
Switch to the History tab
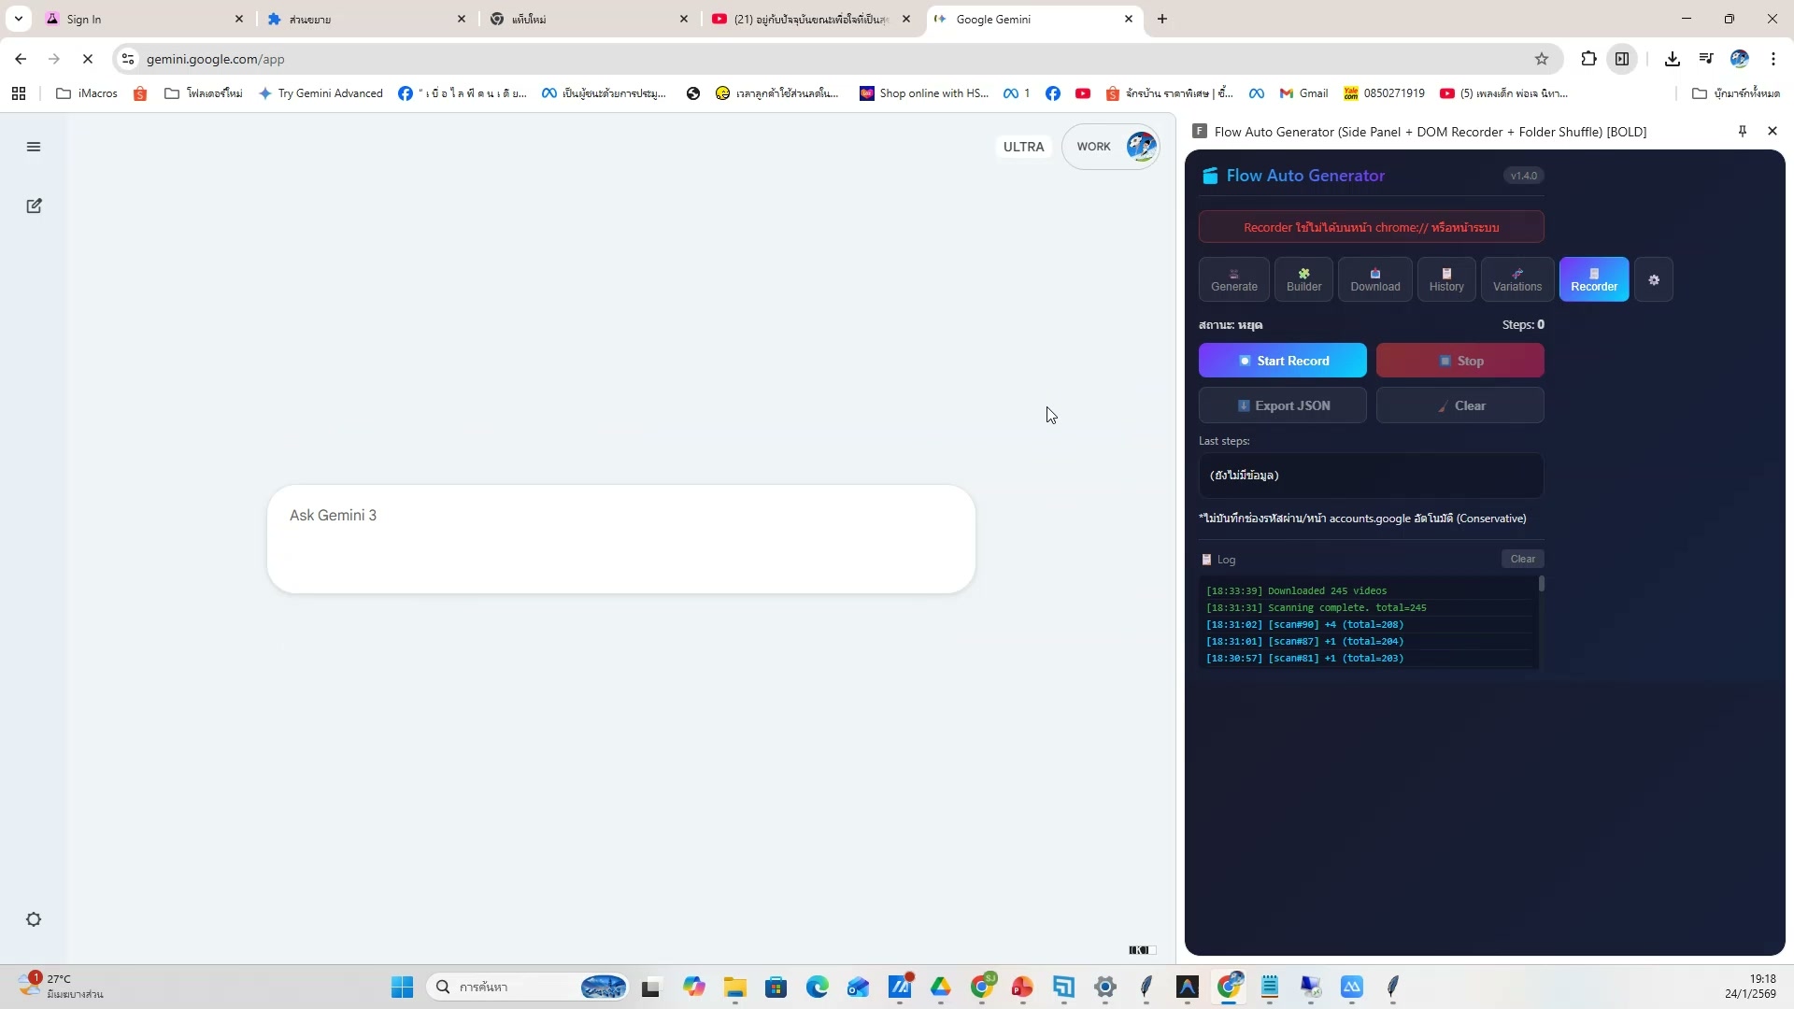tap(1445, 279)
